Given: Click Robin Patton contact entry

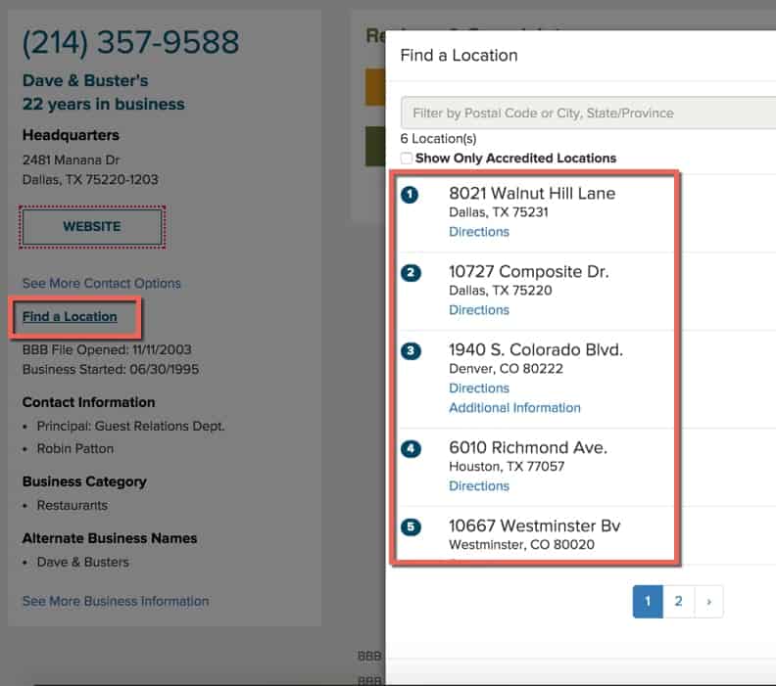Looking at the screenshot, I should (x=75, y=449).
